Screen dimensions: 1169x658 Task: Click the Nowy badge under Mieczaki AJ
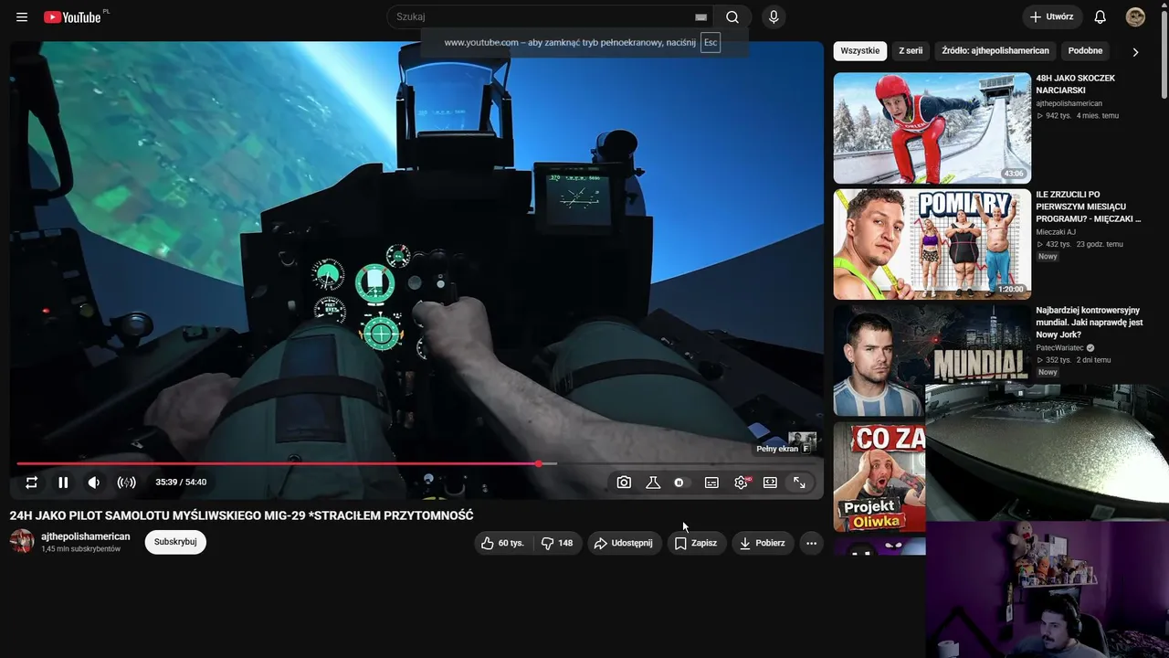1048,257
